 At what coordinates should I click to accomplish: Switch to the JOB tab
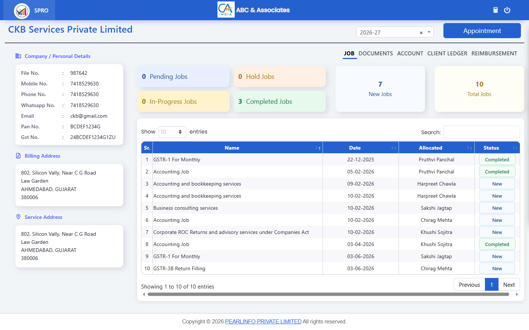(349, 54)
